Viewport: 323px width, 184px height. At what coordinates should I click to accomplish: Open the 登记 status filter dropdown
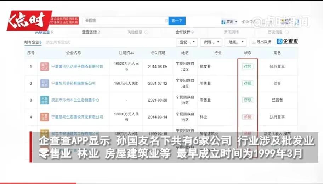click(x=187, y=42)
